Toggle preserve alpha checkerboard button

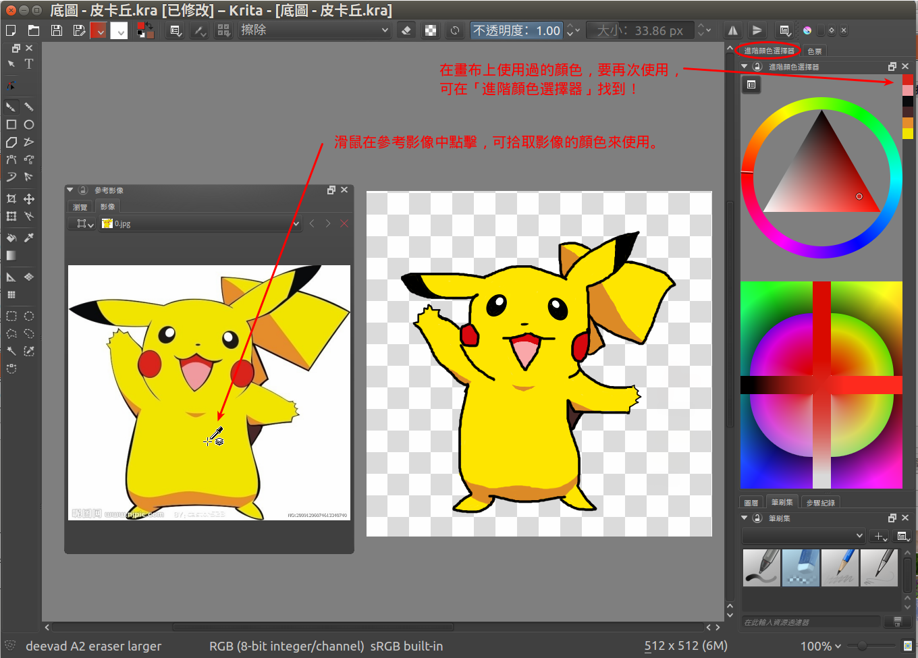(x=431, y=30)
